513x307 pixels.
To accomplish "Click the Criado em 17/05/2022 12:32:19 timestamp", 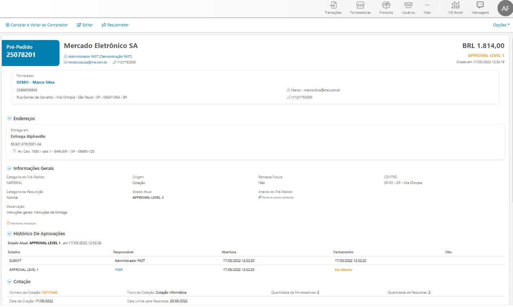I will 480,62.
